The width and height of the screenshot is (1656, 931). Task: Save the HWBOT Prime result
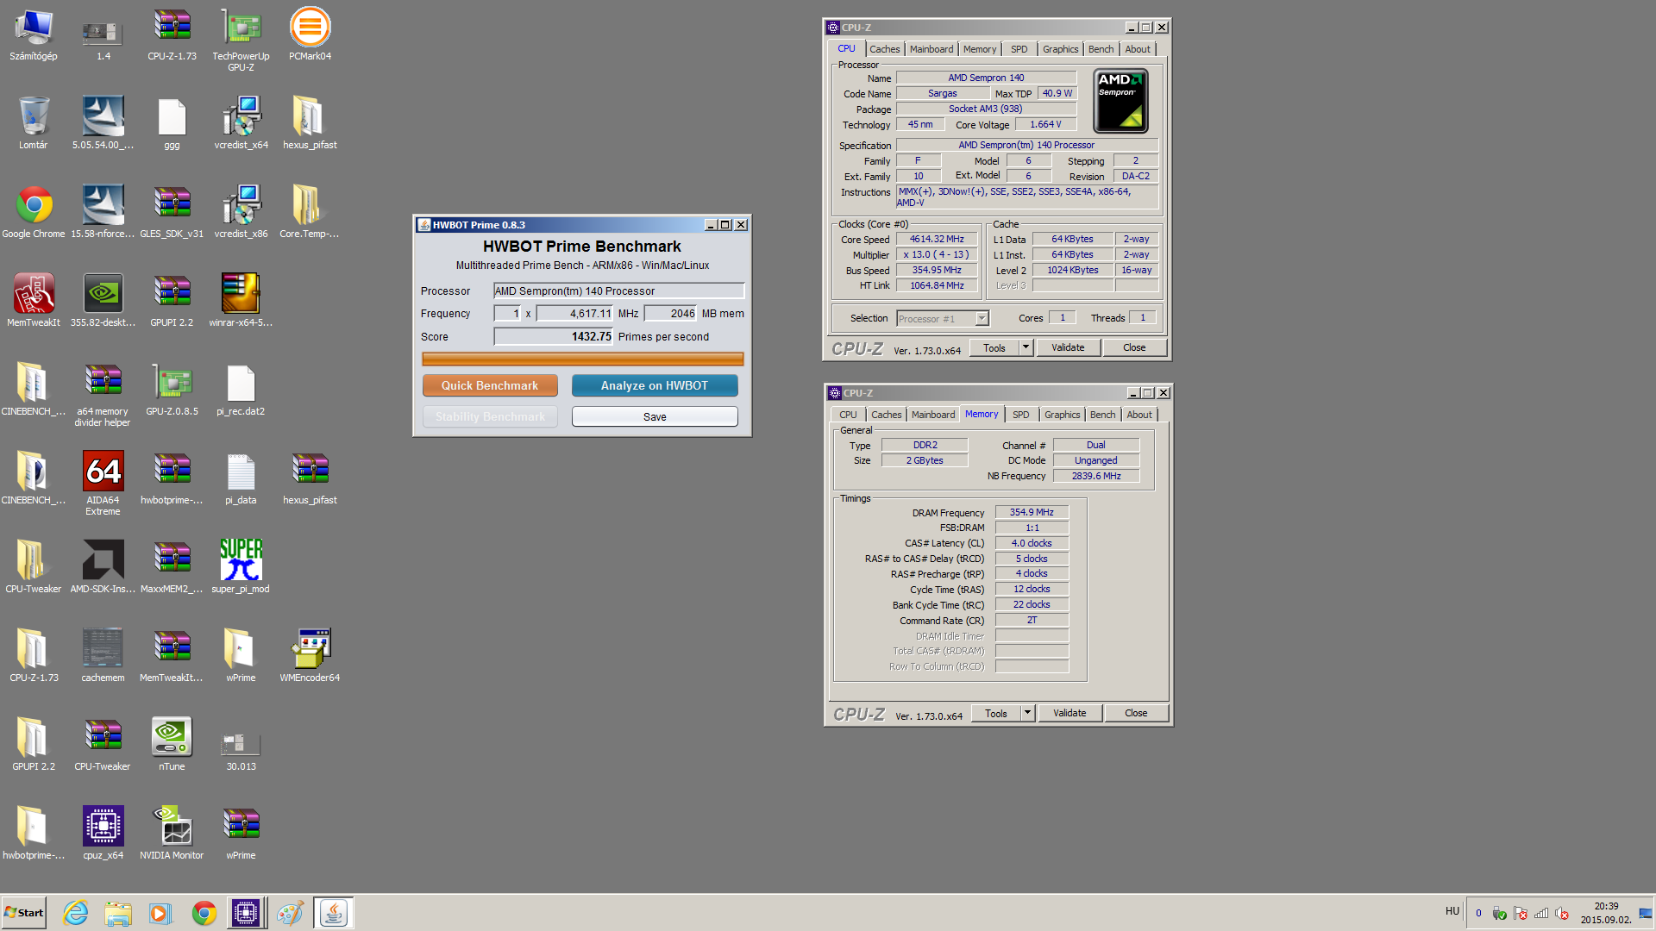[655, 416]
